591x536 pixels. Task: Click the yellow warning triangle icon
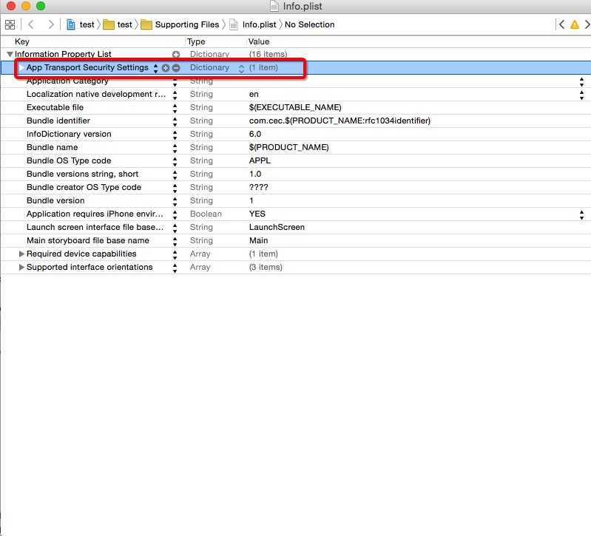click(575, 24)
